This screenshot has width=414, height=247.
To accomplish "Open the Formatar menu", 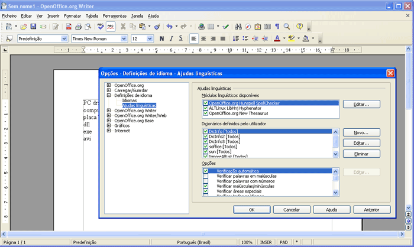I will (x=72, y=16).
